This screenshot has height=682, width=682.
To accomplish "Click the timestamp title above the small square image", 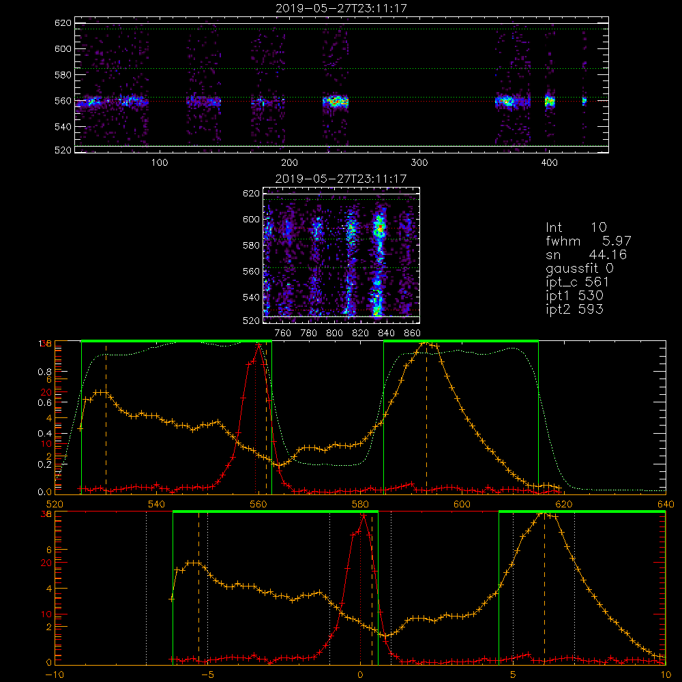I will (x=341, y=178).
